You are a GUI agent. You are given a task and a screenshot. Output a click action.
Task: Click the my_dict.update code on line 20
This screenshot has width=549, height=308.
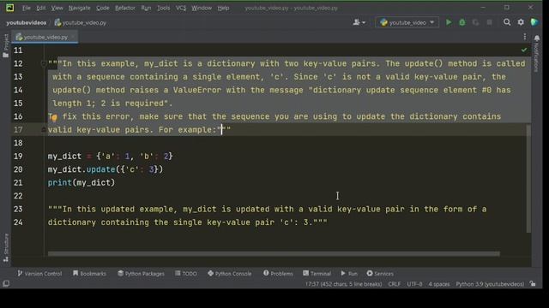106,169
